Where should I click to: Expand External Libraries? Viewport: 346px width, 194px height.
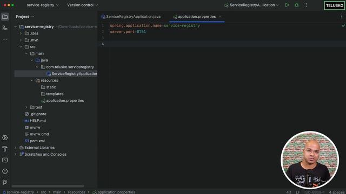coord(16,148)
